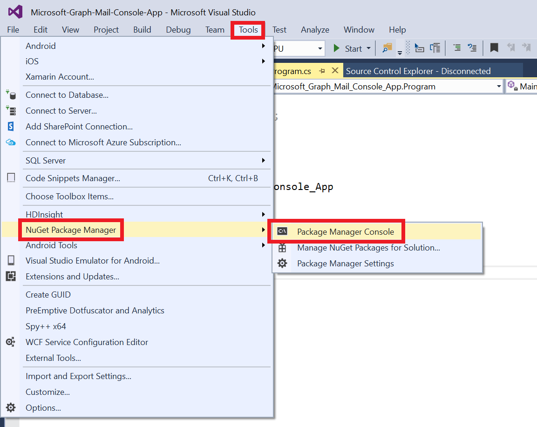The image size is (537, 427).
Task: Click the Connect to Server icon
Action: point(11,111)
